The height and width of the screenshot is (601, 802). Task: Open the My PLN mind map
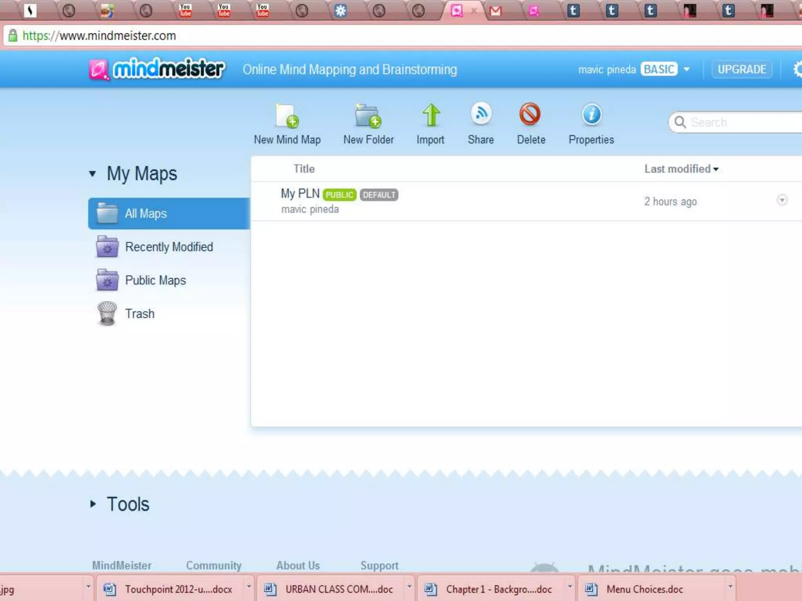point(300,194)
